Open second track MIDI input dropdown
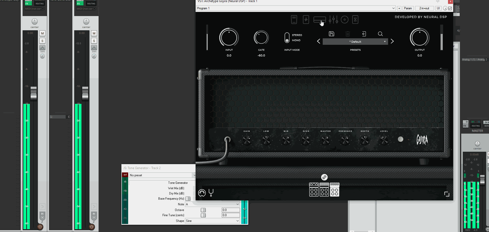The height and width of the screenshot is (232, 489). tap(86, 9)
